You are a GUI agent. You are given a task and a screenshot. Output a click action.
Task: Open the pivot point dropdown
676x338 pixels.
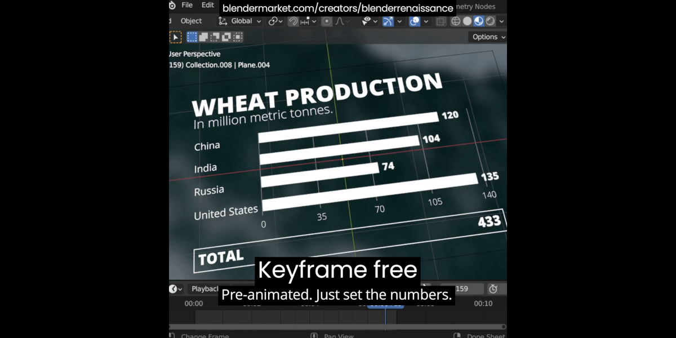(275, 21)
